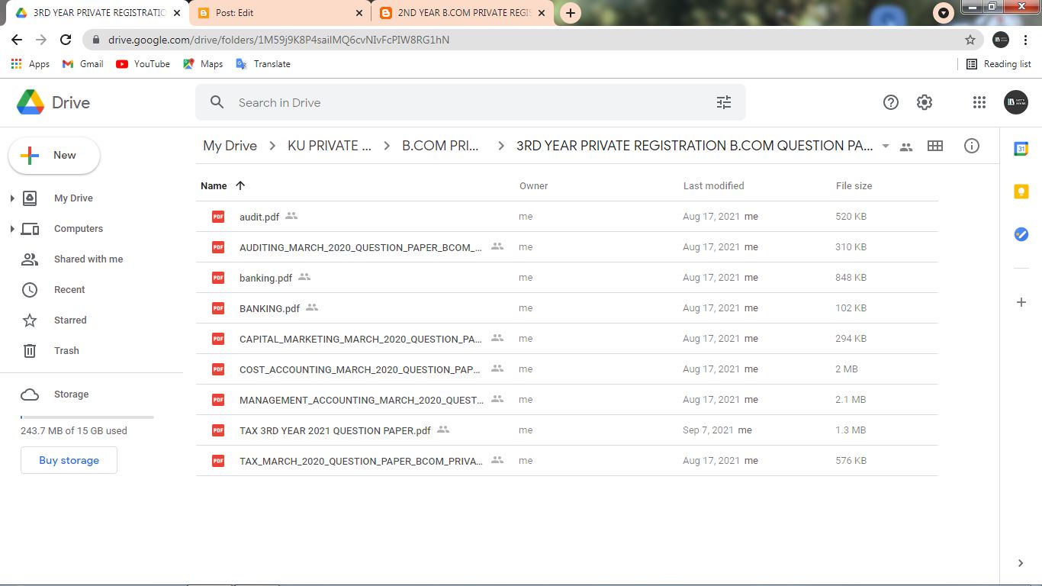Open Apps bookmark shortcut
Image resolution: width=1042 pixels, height=586 pixels.
pyautogui.click(x=31, y=64)
